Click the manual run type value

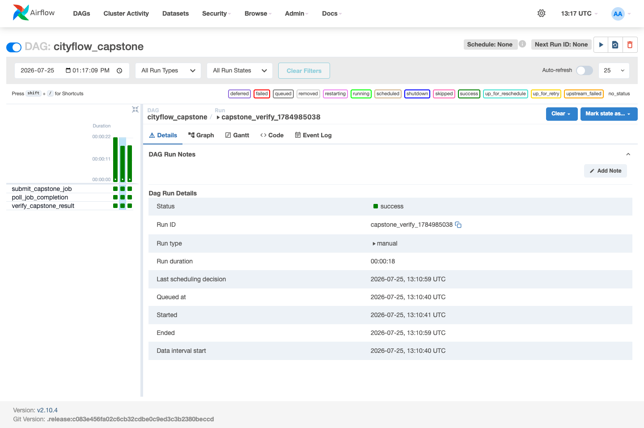pyautogui.click(x=385, y=244)
